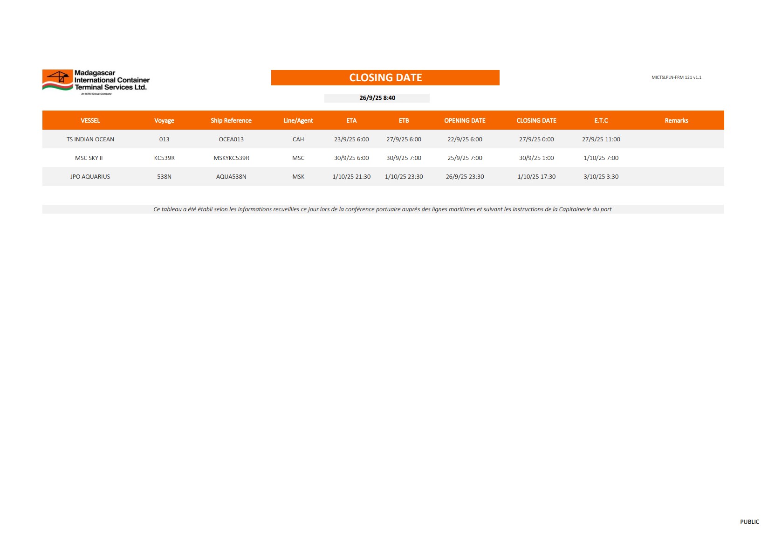Click the orange CLOSING DATE title banner
Viewport: 775px width, 542px height.
click(385, 77)
